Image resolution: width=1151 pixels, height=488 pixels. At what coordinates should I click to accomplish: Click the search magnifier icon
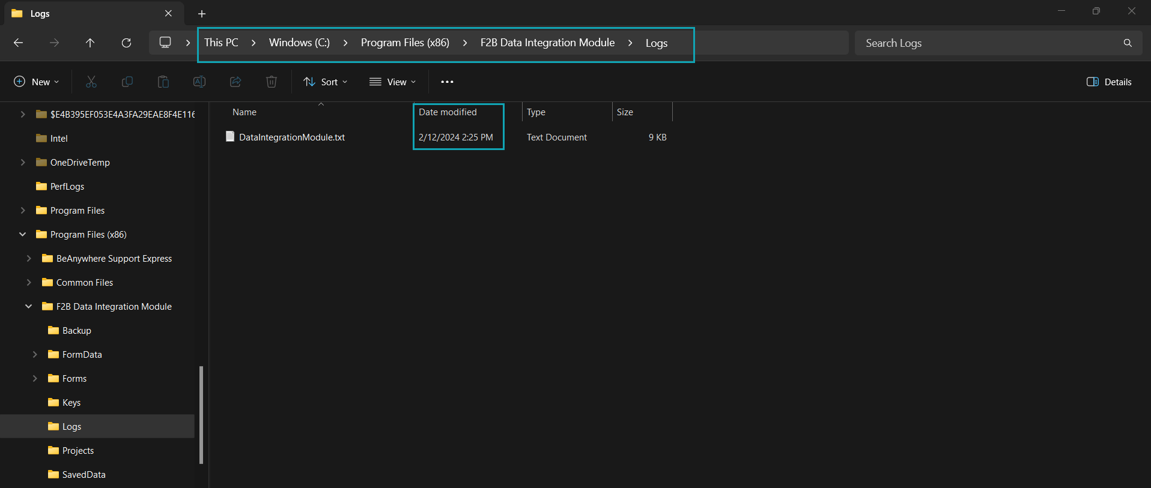[1128, 43]
